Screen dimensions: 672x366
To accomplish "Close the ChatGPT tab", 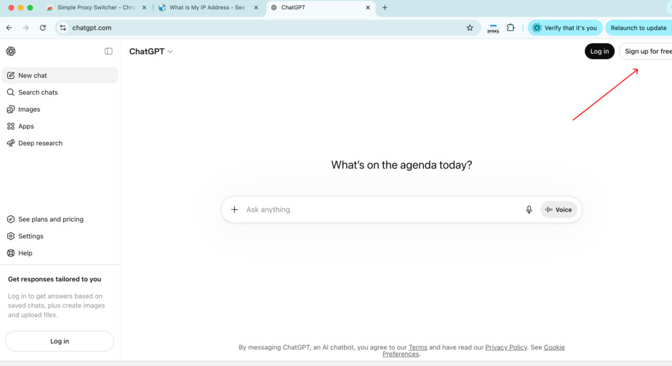I will pos(367,8).
